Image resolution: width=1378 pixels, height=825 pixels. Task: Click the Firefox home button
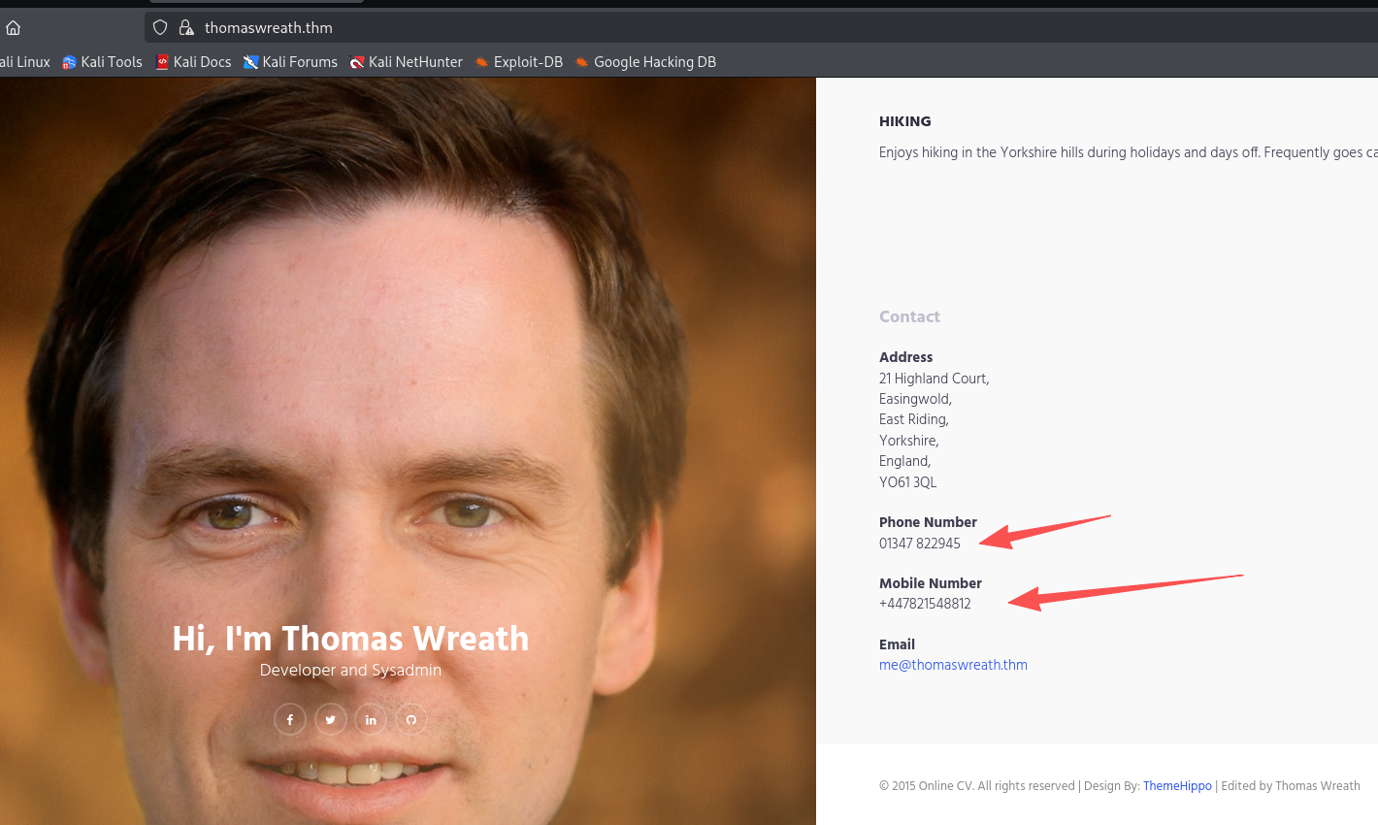(14, 27)
